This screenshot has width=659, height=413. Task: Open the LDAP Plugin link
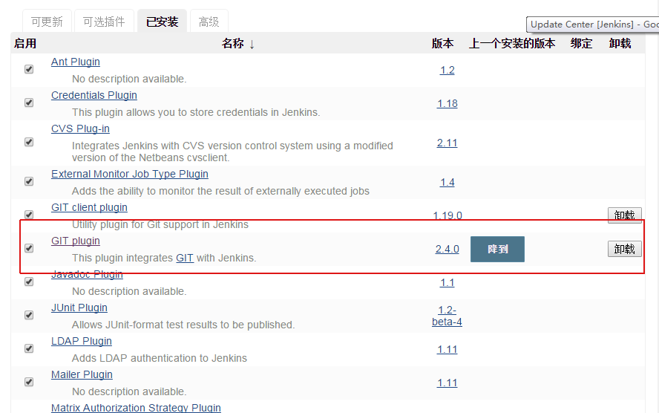coord(82,341)
